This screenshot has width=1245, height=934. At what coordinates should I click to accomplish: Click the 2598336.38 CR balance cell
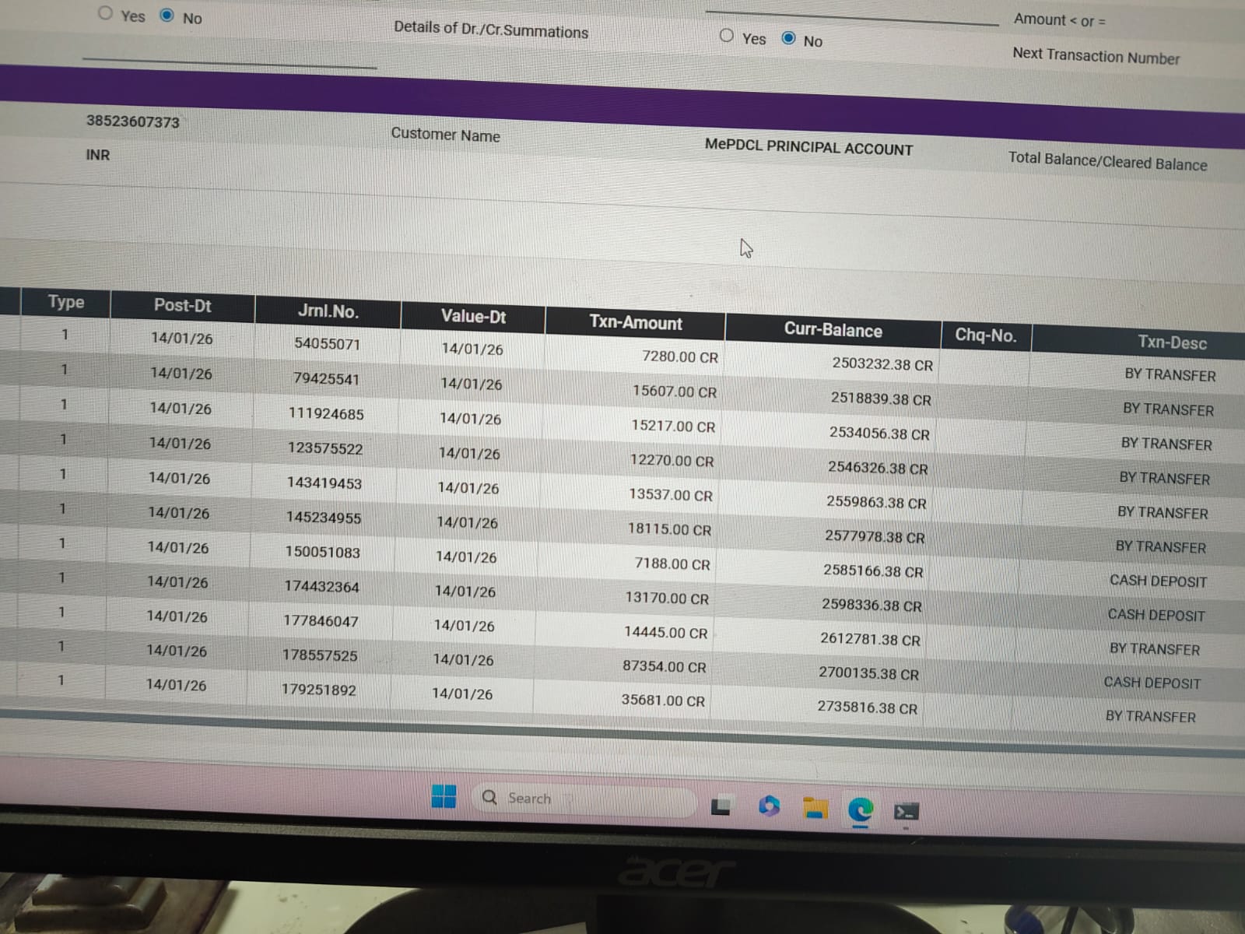click(x=871, y=605)
